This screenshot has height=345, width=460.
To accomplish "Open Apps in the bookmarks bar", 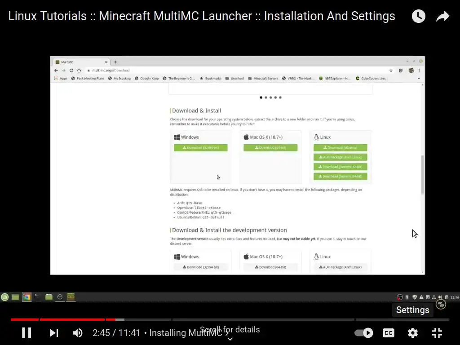I will (x=61, y=78).
